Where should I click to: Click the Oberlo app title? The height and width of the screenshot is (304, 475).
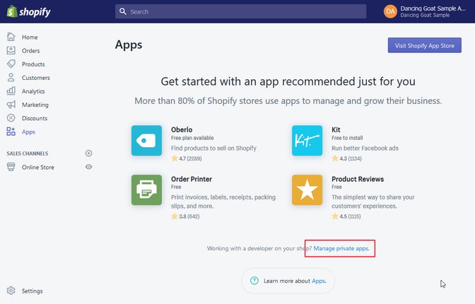pos(182,129)
